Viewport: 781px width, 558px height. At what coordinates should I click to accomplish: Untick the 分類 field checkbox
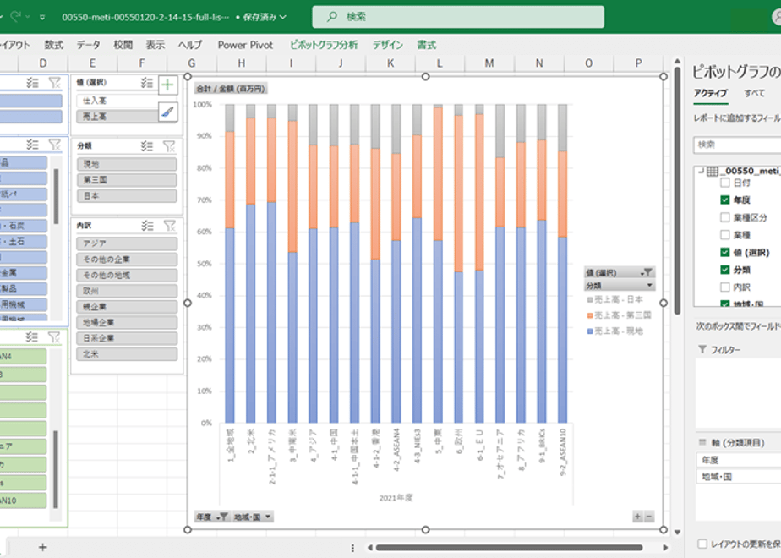point(725,270)
